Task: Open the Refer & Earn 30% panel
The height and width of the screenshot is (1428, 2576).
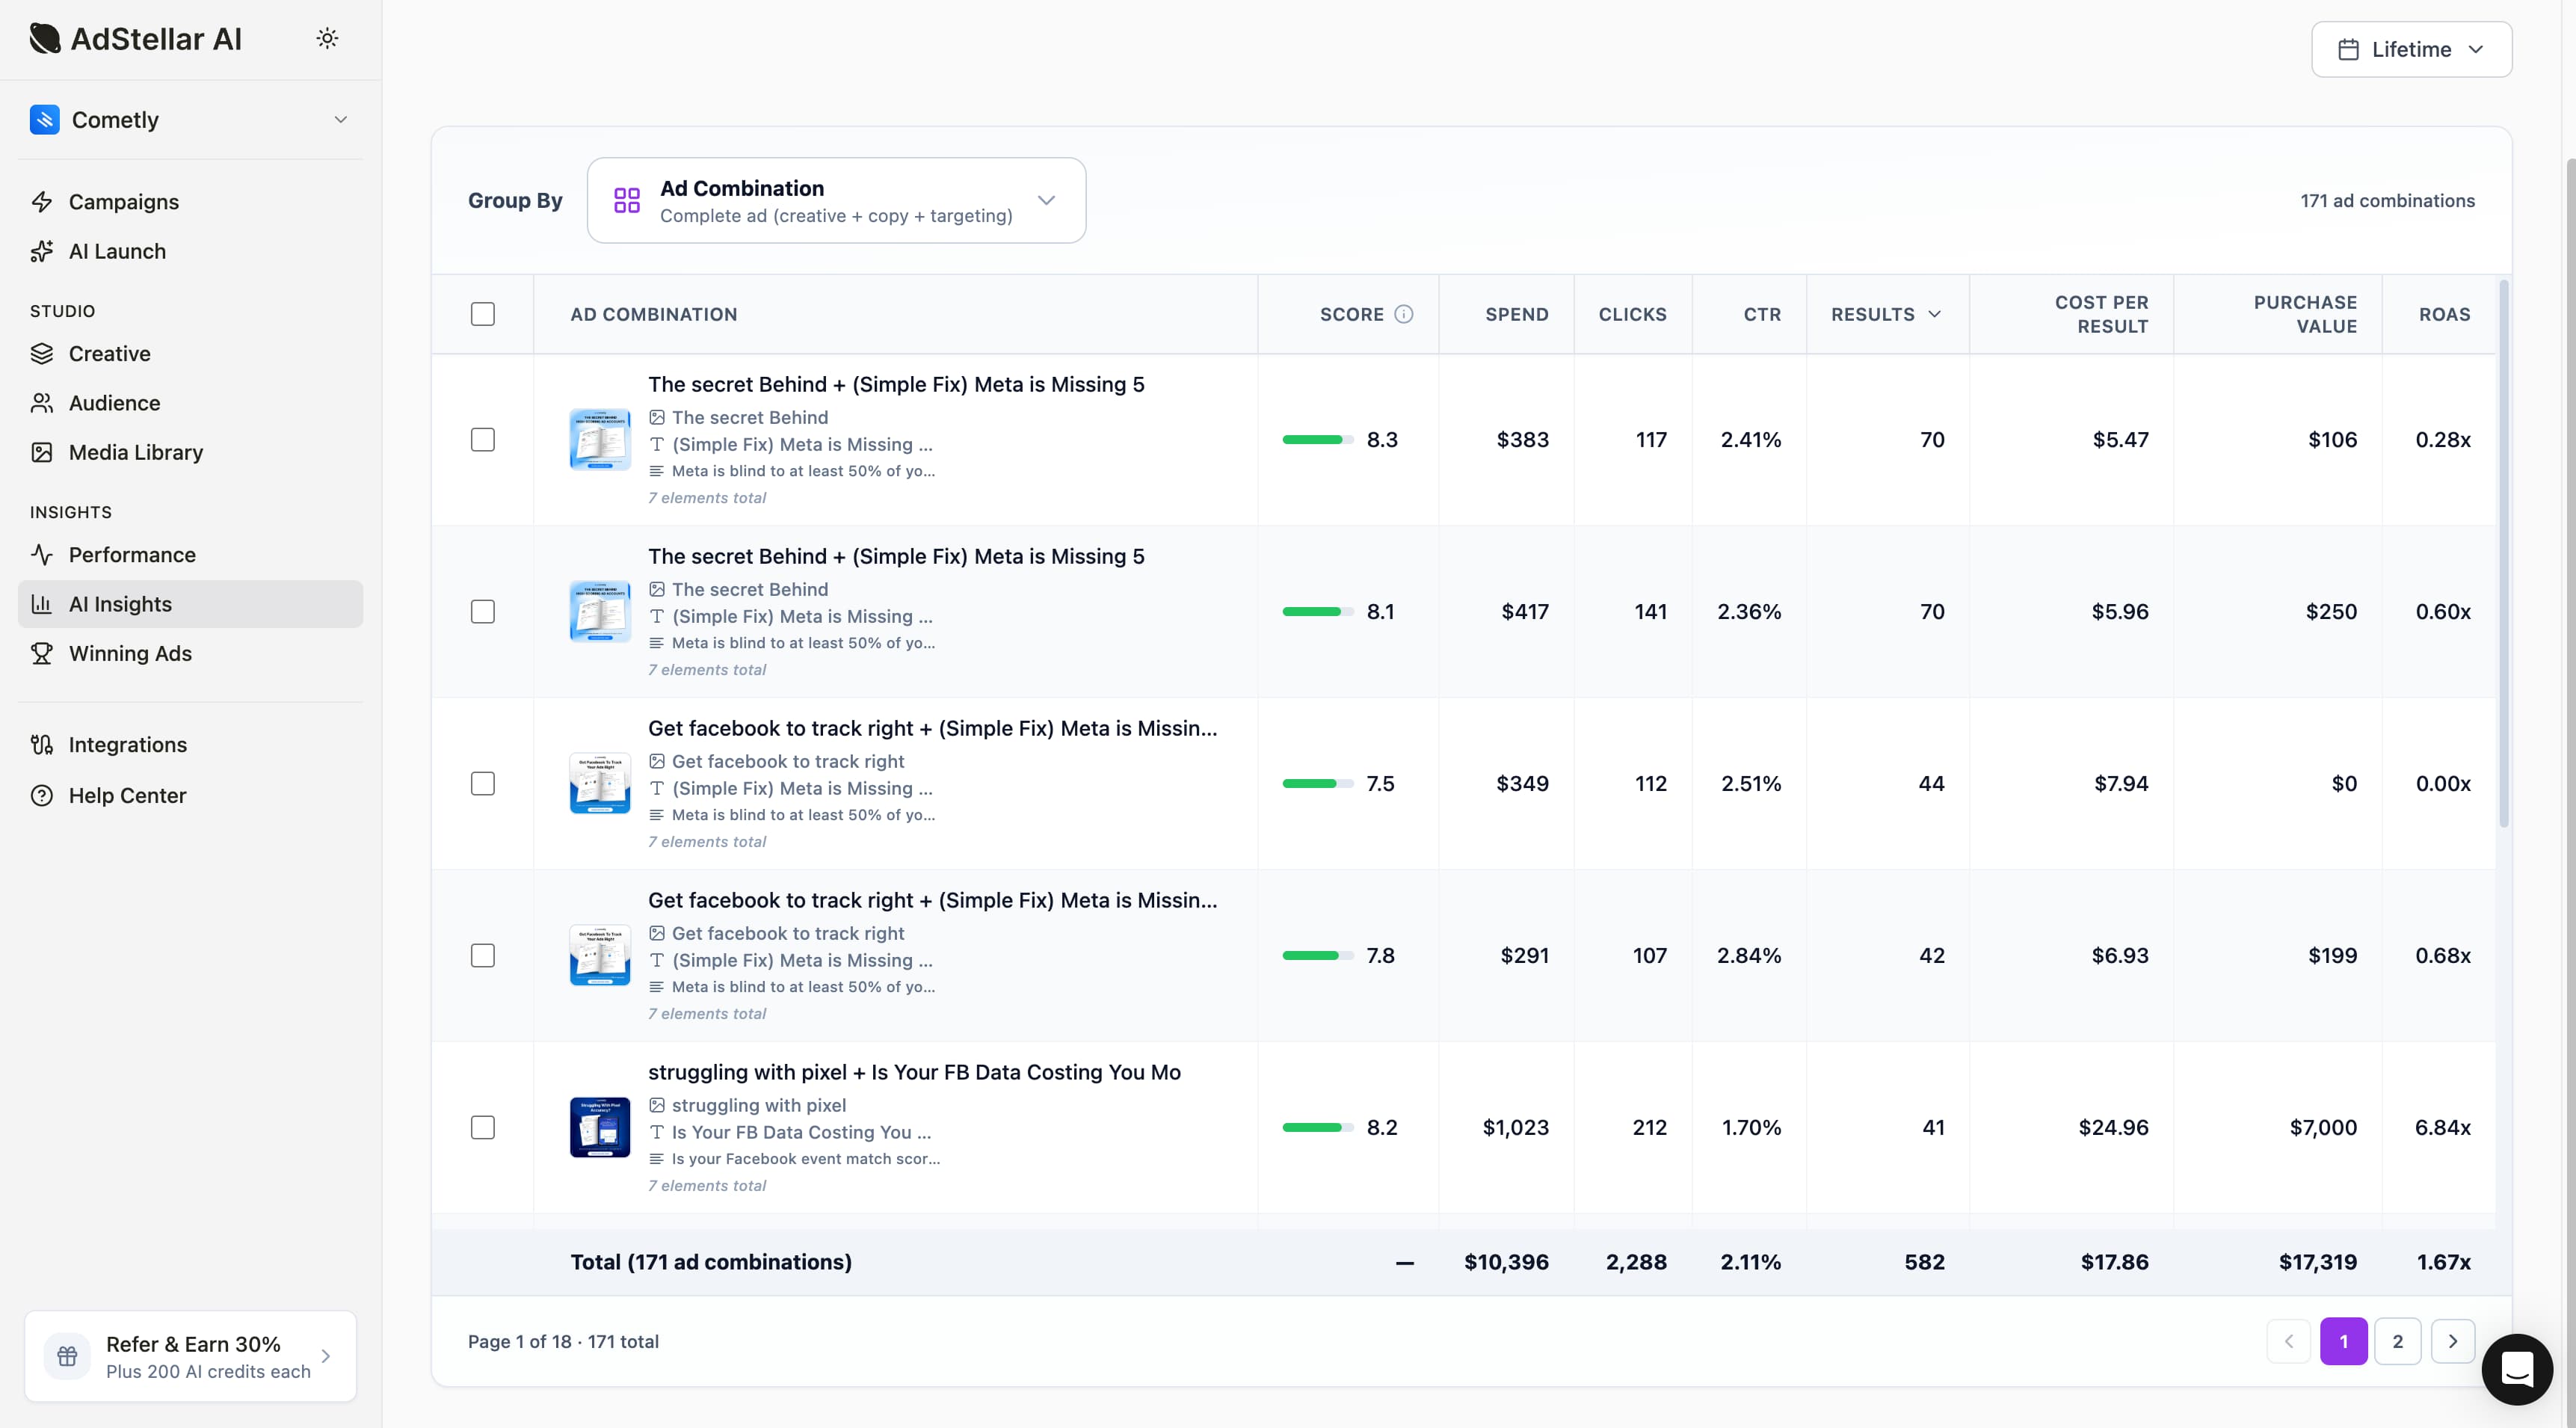Action: [x=190, y=1356]
